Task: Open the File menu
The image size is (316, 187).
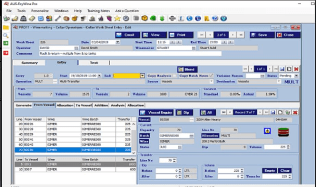Action: tap(9, 11)
